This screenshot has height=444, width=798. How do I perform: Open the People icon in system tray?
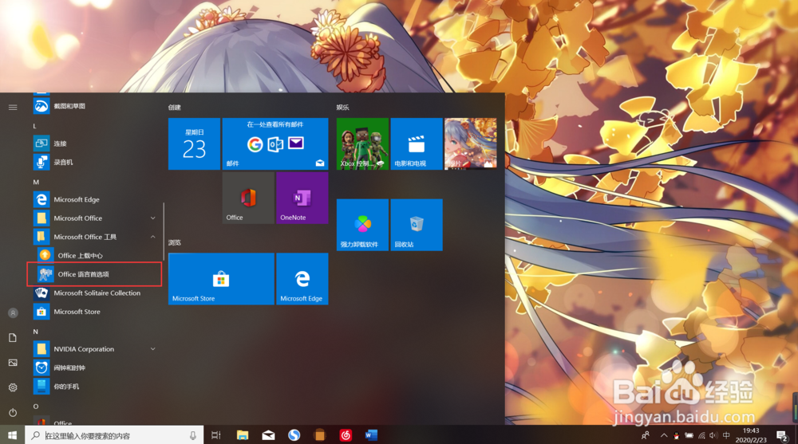[646, 435]
